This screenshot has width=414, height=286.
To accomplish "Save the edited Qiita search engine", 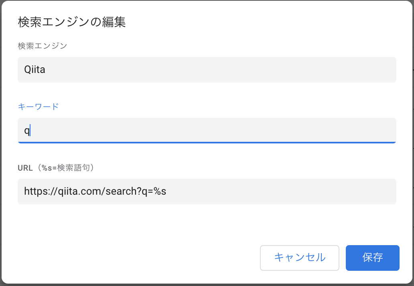I will pyautogui.click(x=372, y=258).
